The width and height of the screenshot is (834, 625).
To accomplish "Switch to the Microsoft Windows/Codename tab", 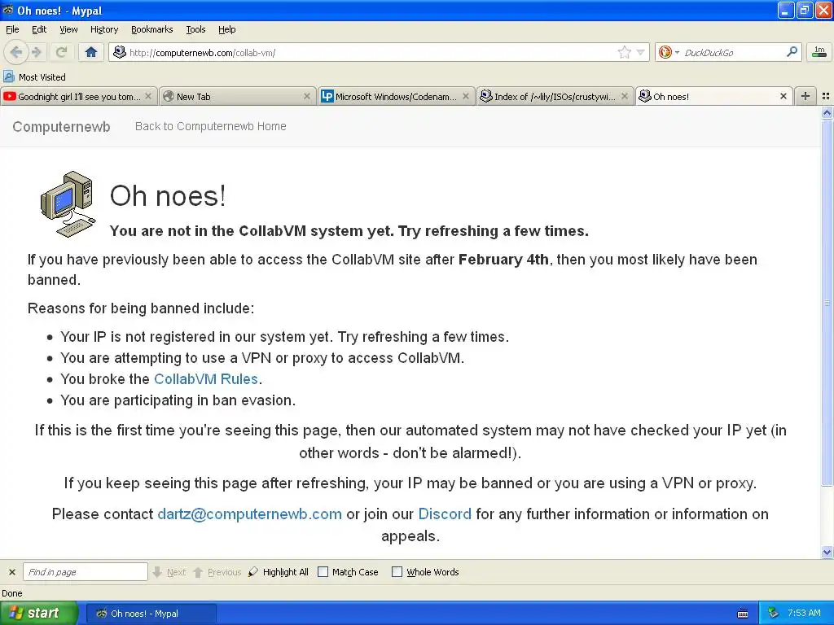I will point(396,96).
